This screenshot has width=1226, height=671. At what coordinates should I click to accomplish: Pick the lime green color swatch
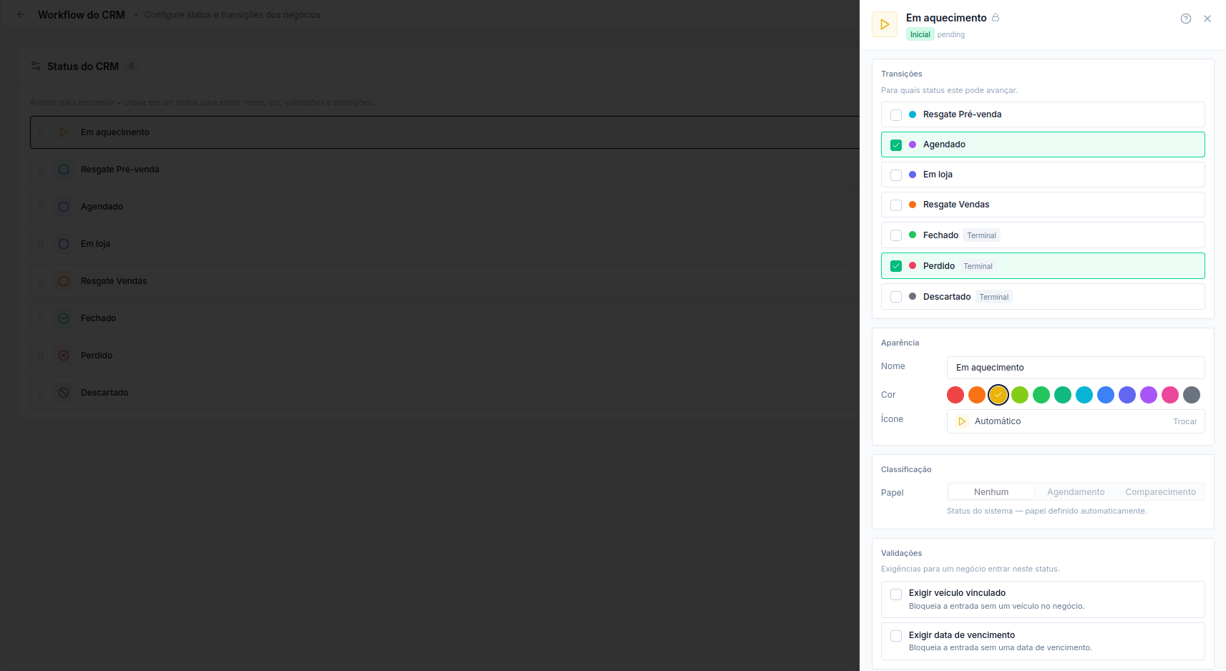[x=1020, y=395]
